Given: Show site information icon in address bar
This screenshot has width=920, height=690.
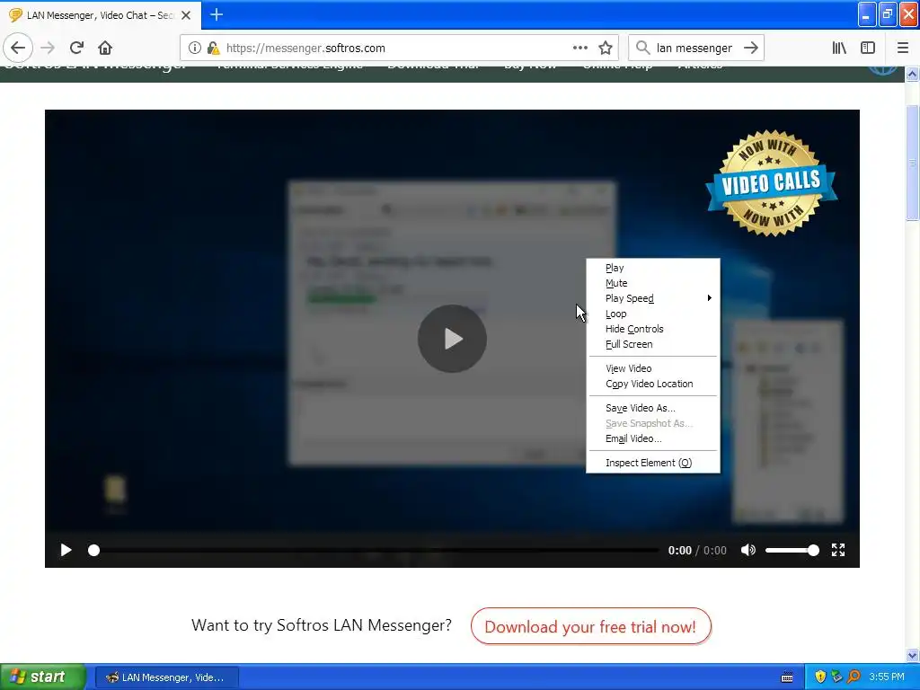Looking at the screenshot, I should 195,48.
